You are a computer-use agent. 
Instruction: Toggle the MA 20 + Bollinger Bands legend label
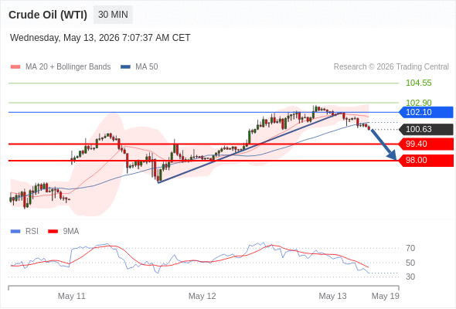pos(68,67)
